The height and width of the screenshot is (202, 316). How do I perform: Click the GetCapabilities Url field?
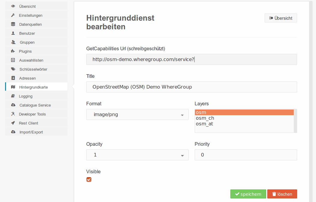coord(191,60)
